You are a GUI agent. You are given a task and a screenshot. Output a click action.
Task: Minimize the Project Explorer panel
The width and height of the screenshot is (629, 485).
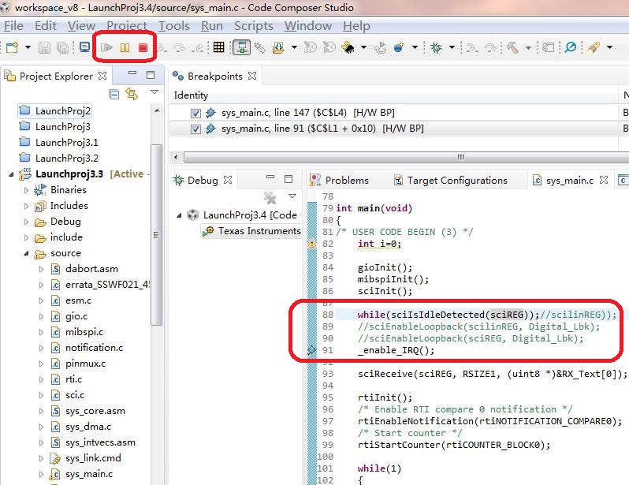(132, 73)
